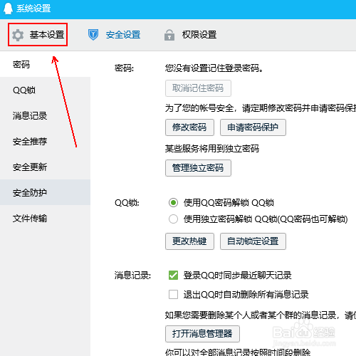Select 使用独立密码解锁 QQ锁 radio option
The height and width of the screenshot is (356, 356).
(173, 219)
